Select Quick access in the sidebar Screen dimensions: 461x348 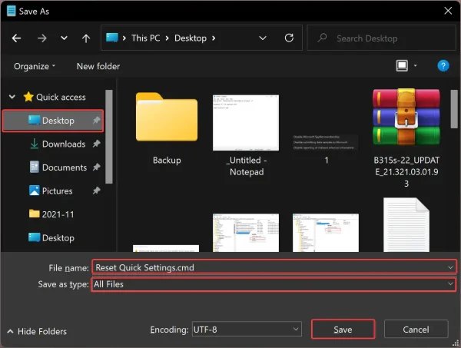61,97
